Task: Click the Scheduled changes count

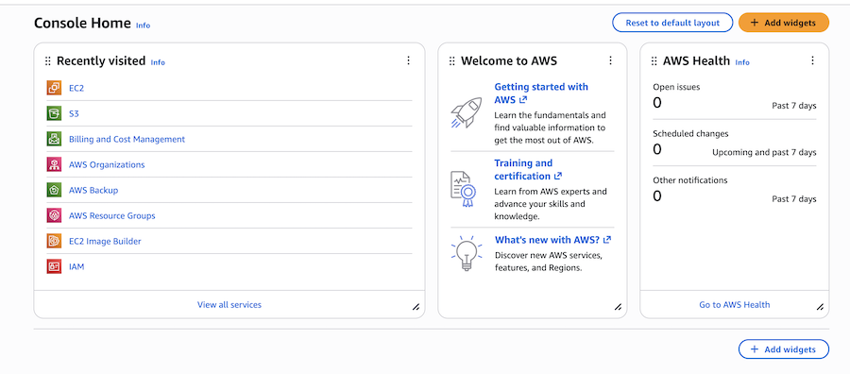Action: click(657, 149)
